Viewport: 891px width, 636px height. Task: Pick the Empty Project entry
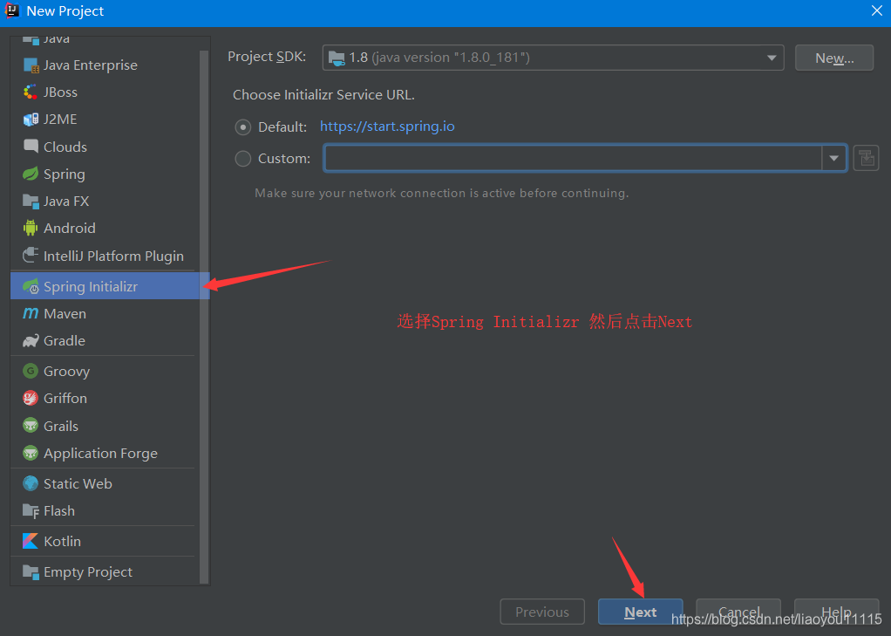click(x=105, y=571)
